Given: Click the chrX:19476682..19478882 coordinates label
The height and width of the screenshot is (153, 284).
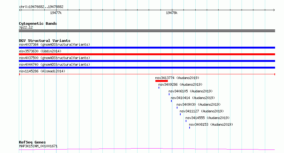Looking at the screenshot, I should 41,7.
